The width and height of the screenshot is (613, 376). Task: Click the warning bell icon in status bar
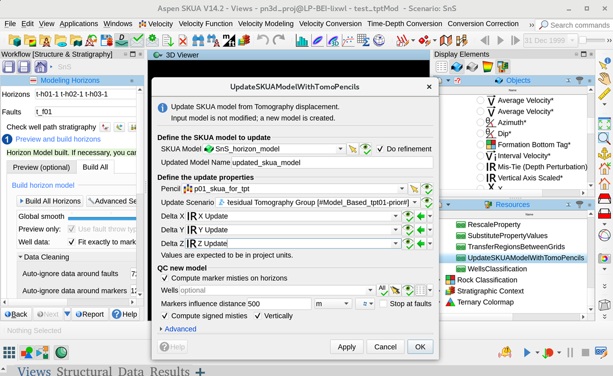(x=505, y=353)
